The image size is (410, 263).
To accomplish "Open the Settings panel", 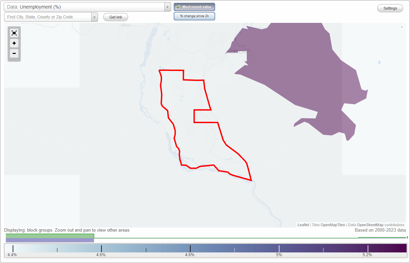I will pyautogui.click(x=390, y=8).
